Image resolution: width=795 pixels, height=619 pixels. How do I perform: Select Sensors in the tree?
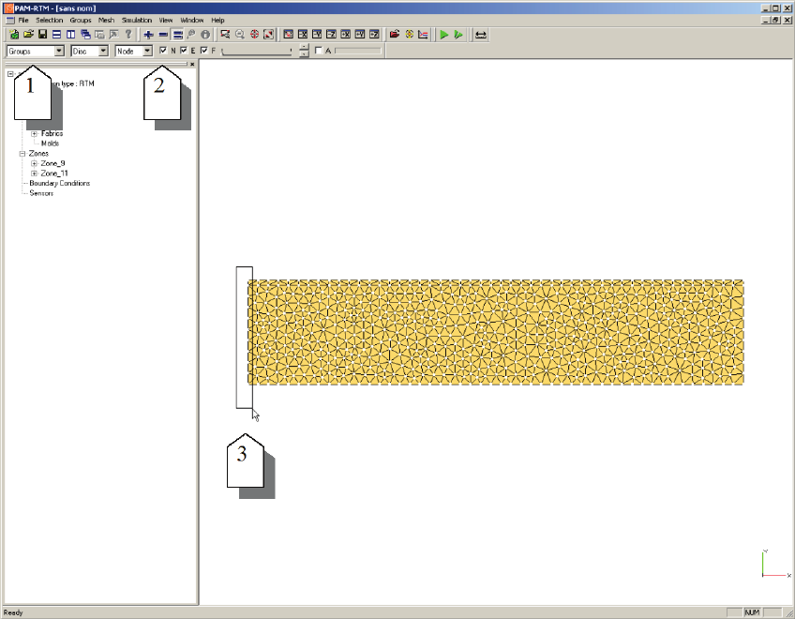(x=41, y=193)
